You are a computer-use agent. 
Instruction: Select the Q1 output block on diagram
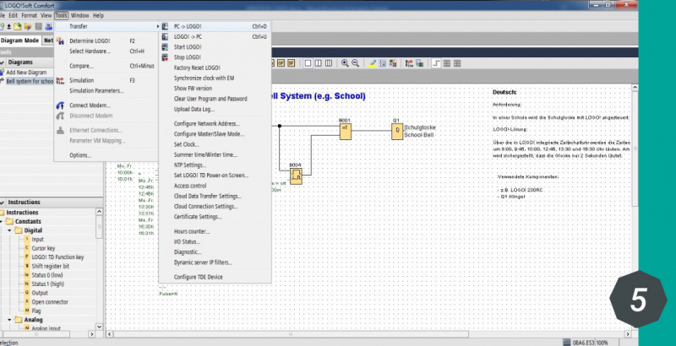click(x=396, y=131)
